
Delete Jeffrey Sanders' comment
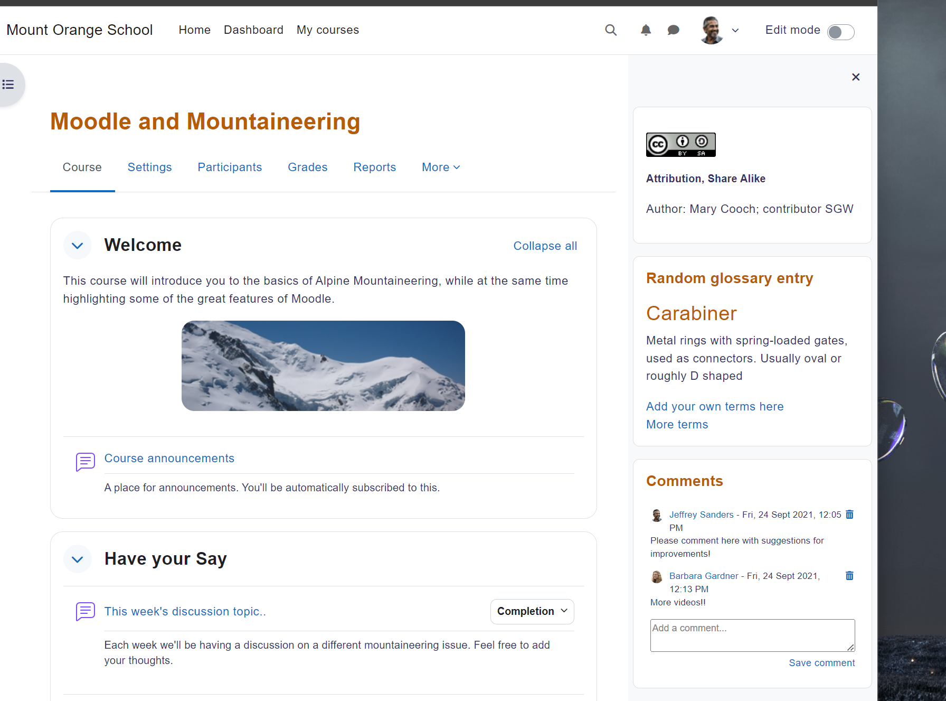point(849,515)
